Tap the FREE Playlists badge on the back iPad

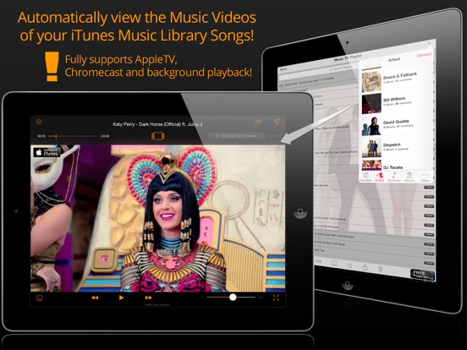(x=422, y=274)
